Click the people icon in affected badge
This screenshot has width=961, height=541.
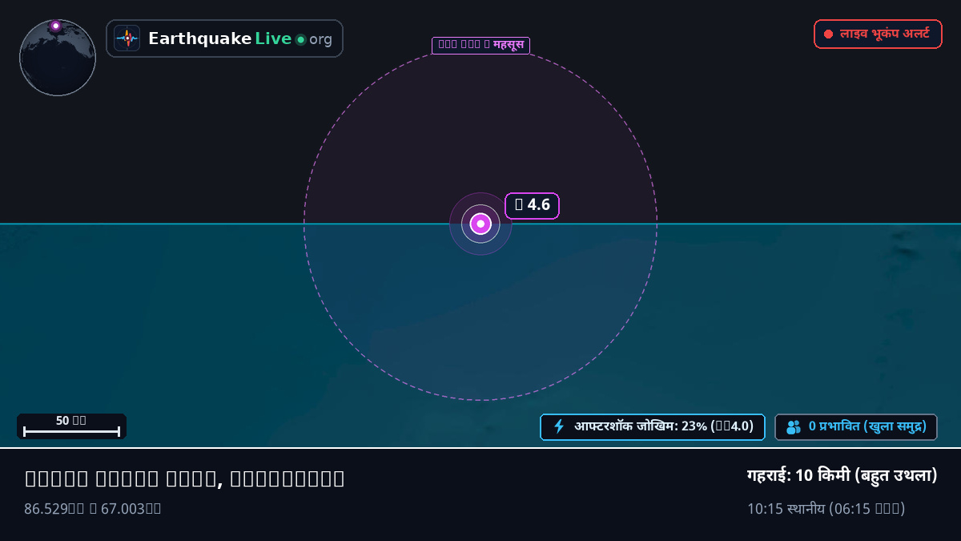[x=794, y=427]
